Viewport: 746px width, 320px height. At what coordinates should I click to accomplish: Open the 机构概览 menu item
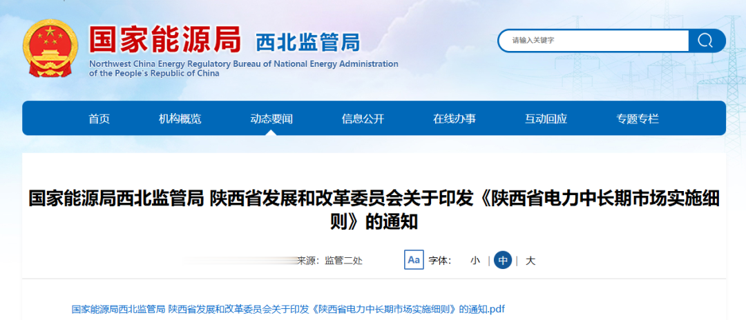pyautogui.click(x=180, y=119)
